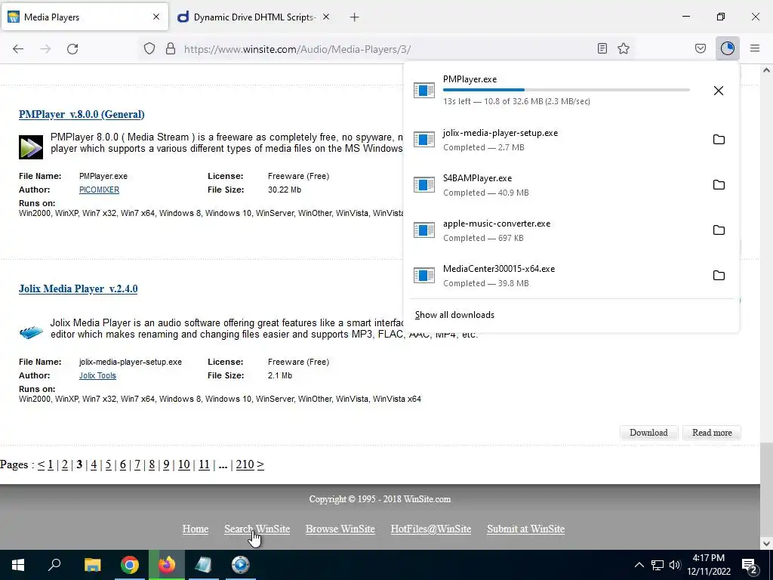Click the PMPlayer download progress bar
The width and height of the screenshot is (773, 580).
566,90
